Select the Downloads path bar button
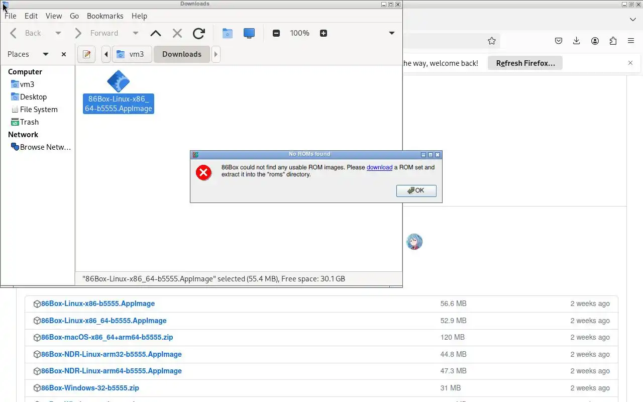643x402 pixels. (x=182, y=54)
